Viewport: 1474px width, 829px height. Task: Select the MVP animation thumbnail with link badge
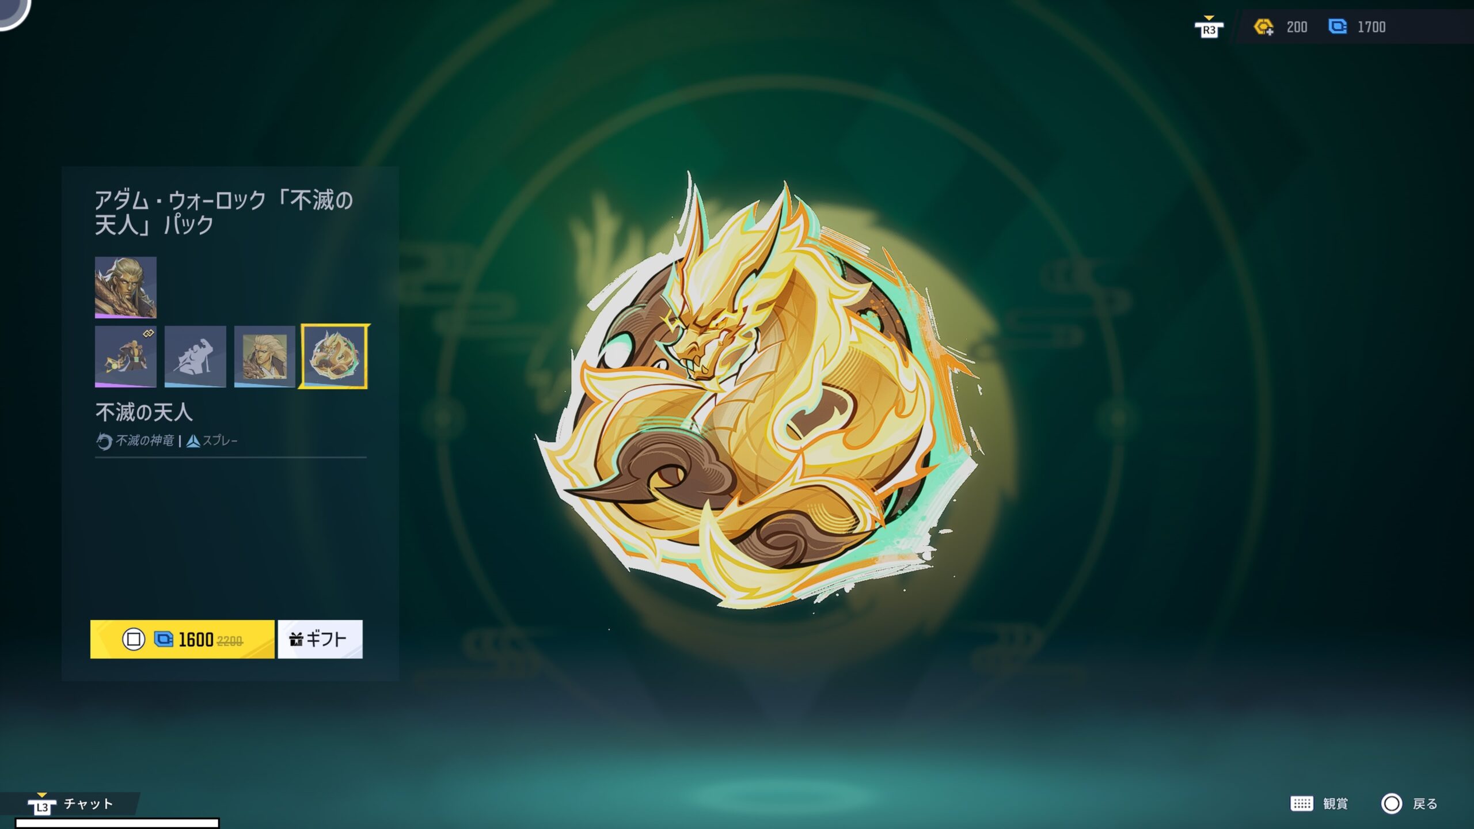126,356
